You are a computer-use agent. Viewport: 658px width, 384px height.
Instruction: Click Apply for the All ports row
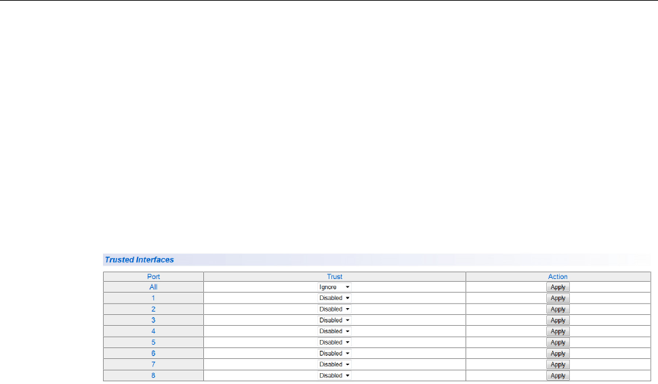pyautogui.click(x=558, y=287)
